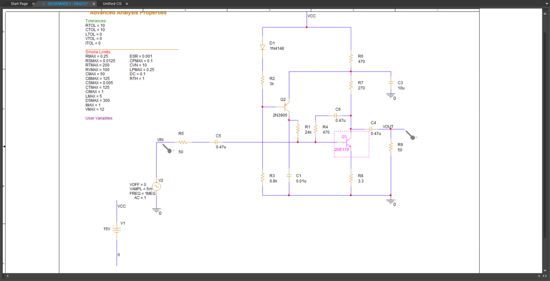Click the 15V value beside V1
550x281 pixels.
[x=107, y=229]
